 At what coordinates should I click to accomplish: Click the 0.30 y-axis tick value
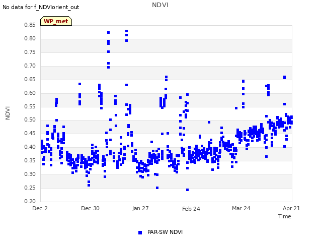[x=30, y=174]
